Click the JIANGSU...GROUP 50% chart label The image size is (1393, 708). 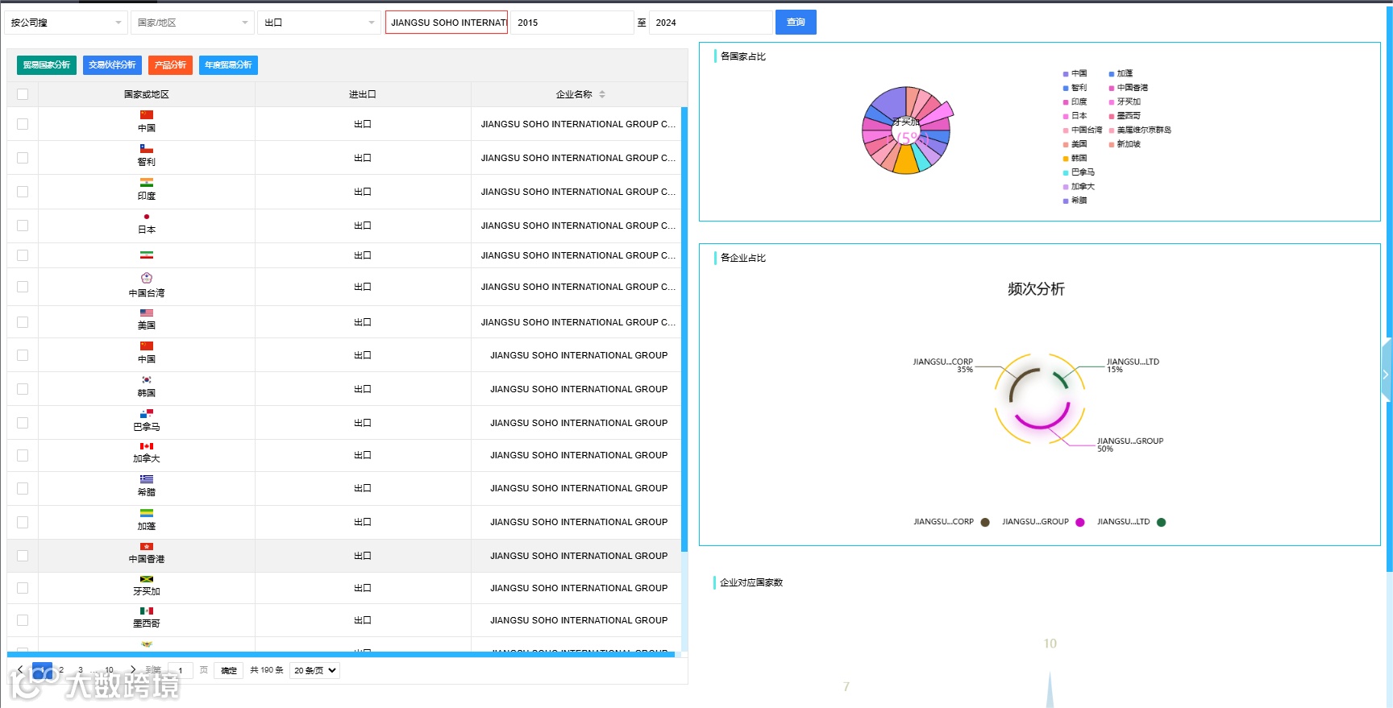[1130, 445]
